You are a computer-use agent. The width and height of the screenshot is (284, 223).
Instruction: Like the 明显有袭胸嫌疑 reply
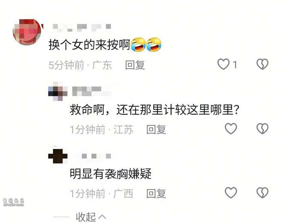(x=231, y=193)
